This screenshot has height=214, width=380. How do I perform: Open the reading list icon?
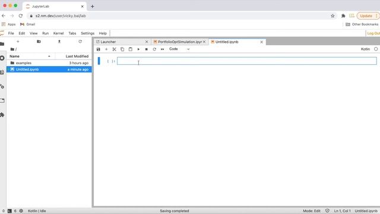pyautogui.click(x=351, y=16)
